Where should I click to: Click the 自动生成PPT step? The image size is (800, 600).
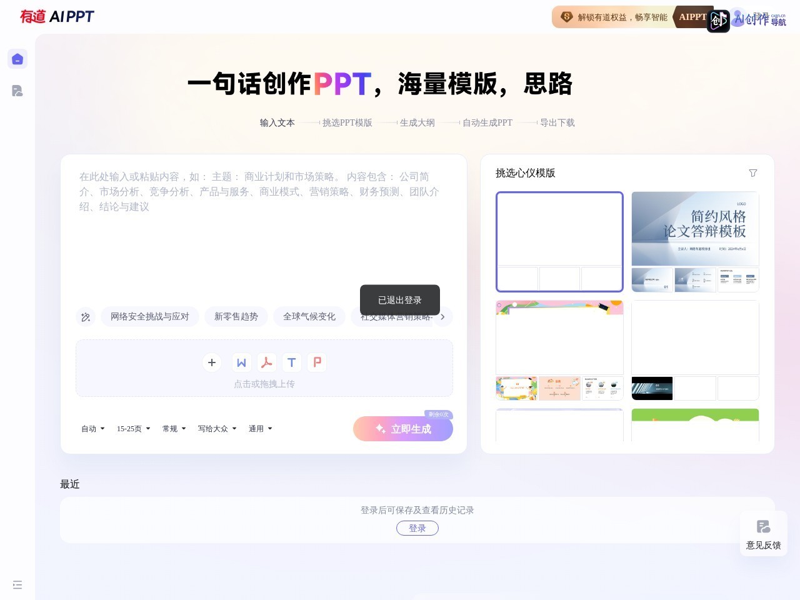tap(487, 122)
